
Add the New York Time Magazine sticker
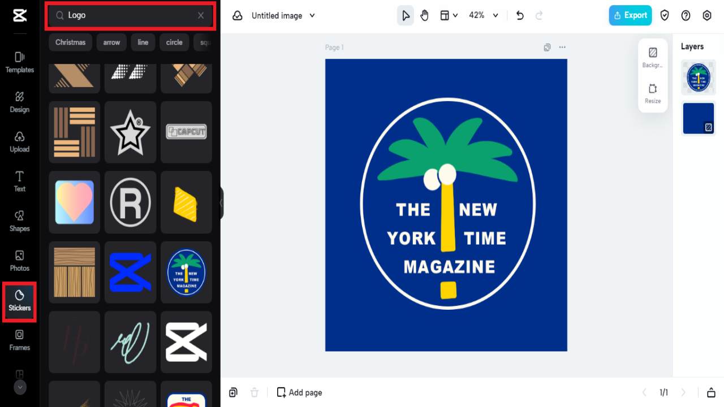pos(186,272)
